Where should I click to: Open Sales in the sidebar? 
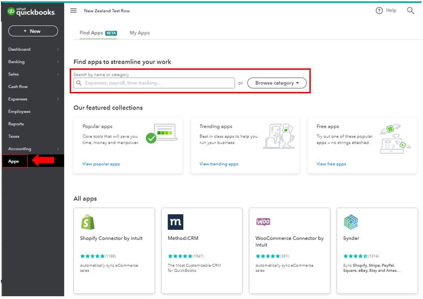click(13, 74)
